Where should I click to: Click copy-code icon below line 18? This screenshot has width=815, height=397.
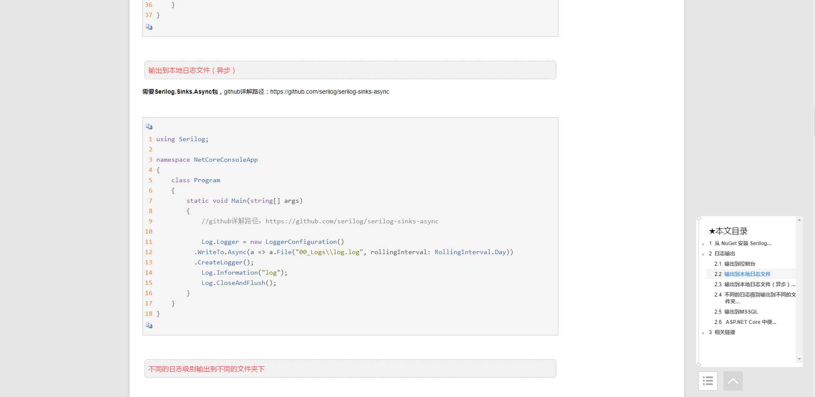tap(149, 326)
